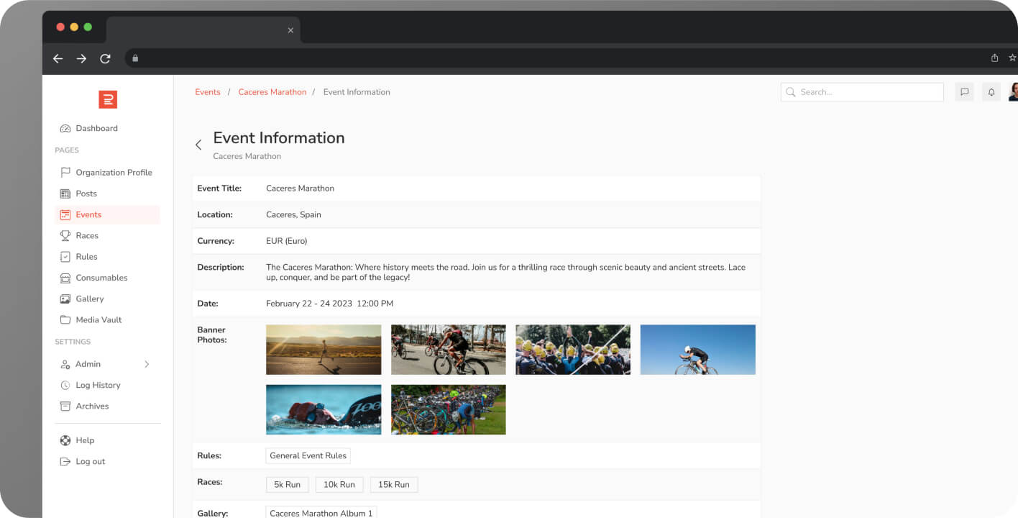The height and width of the screenshot is (518, 1018).
Task: Open the swimmer in water banner photo
Action: [x=324, y=409]
